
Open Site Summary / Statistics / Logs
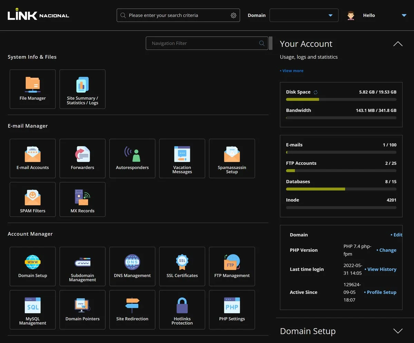(x=82, y=89)
